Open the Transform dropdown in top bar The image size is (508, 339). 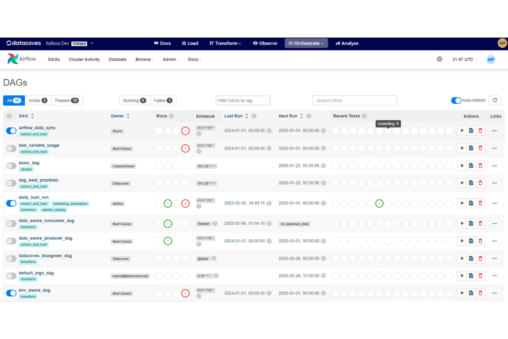click(225, 43)
